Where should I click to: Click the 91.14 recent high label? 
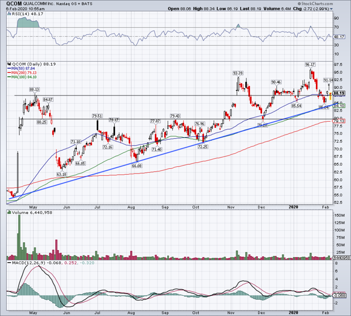tap(328, 80)
